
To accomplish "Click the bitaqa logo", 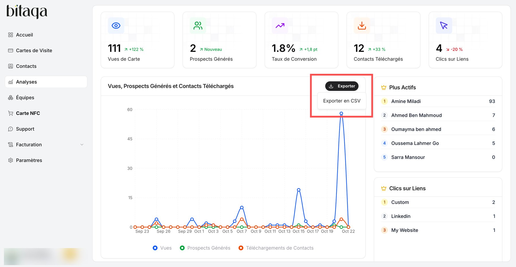I will (x=27, y=12).
